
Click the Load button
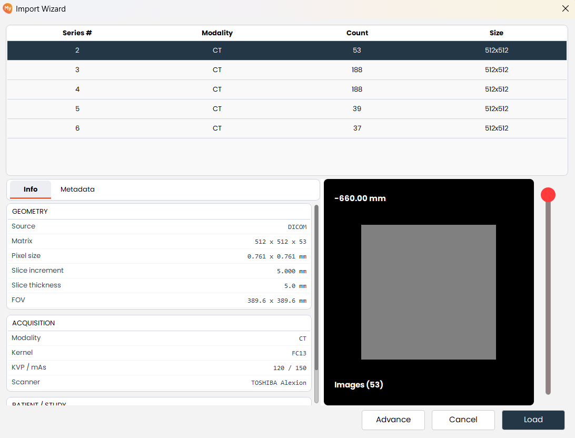tap(533, 420)
